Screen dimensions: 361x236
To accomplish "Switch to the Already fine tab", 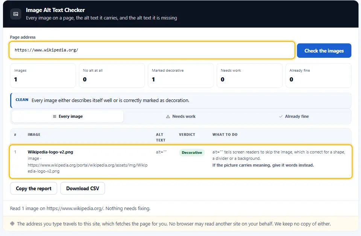I will (x=294, y=117).
